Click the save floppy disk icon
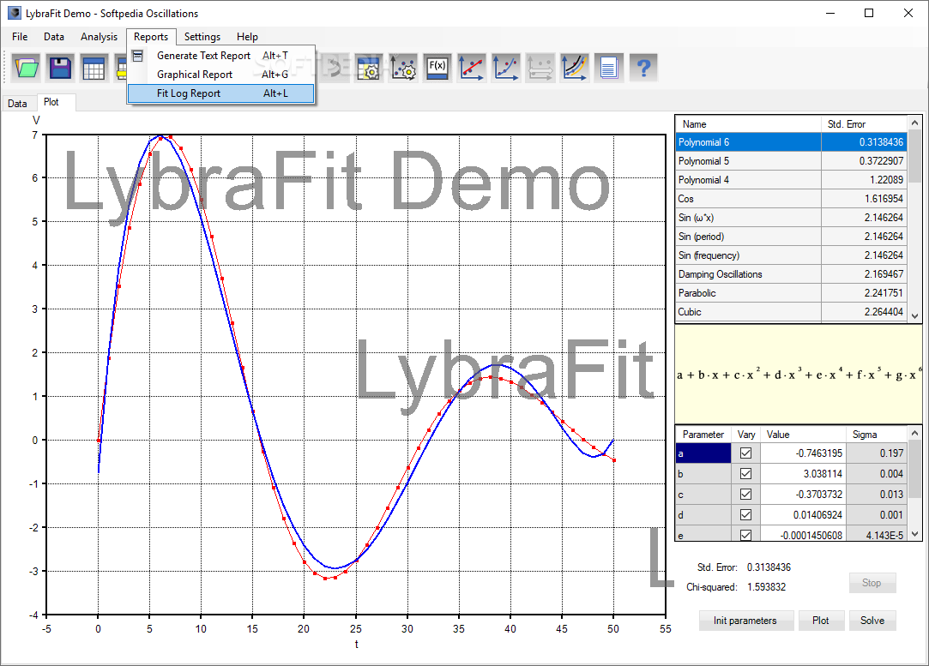Image resolution: width=929 pixels, height=666 pixels. tap(60, 68)
